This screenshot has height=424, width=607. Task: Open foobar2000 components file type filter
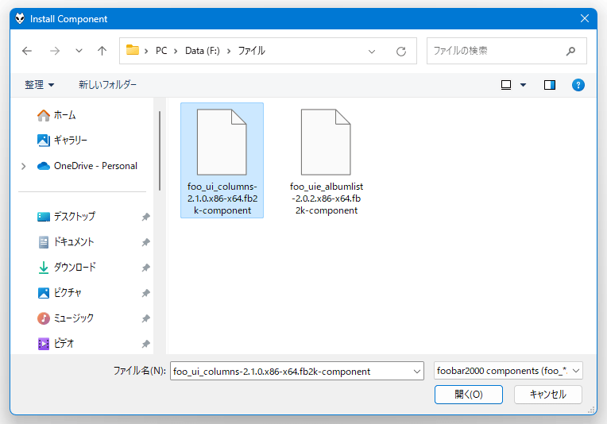pos(508,371)
